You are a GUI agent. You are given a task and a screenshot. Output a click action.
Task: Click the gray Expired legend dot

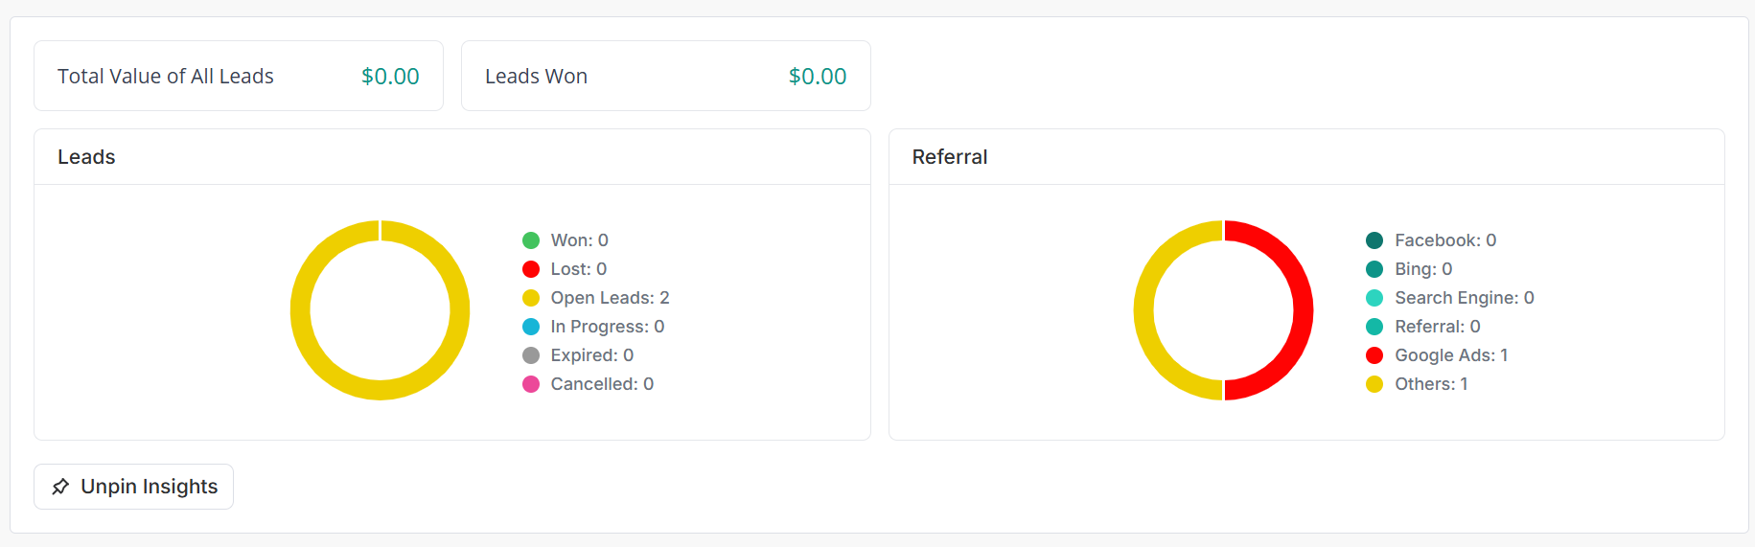[531, 355]
